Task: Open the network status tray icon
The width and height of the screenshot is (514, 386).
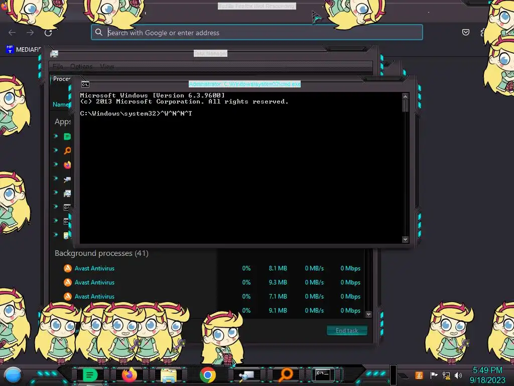Action: click(446, 375)
